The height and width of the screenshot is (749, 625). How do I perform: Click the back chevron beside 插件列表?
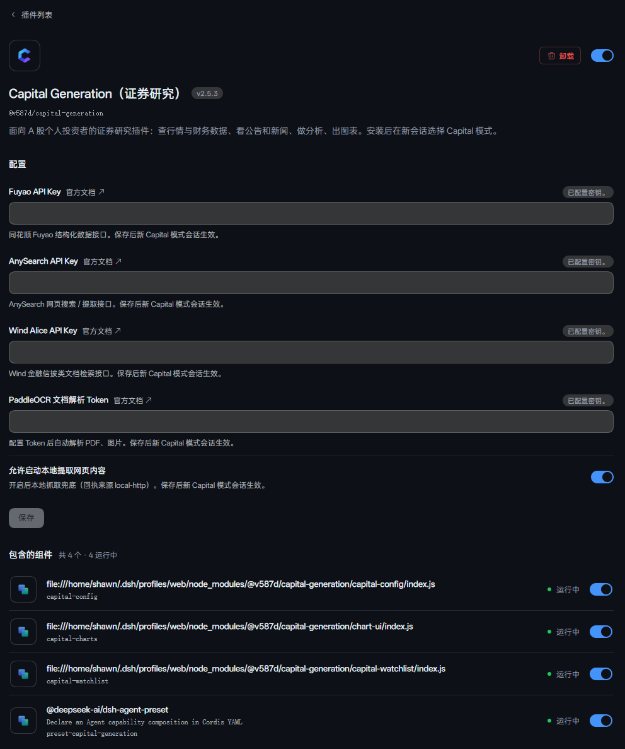[x=13, y=15]
